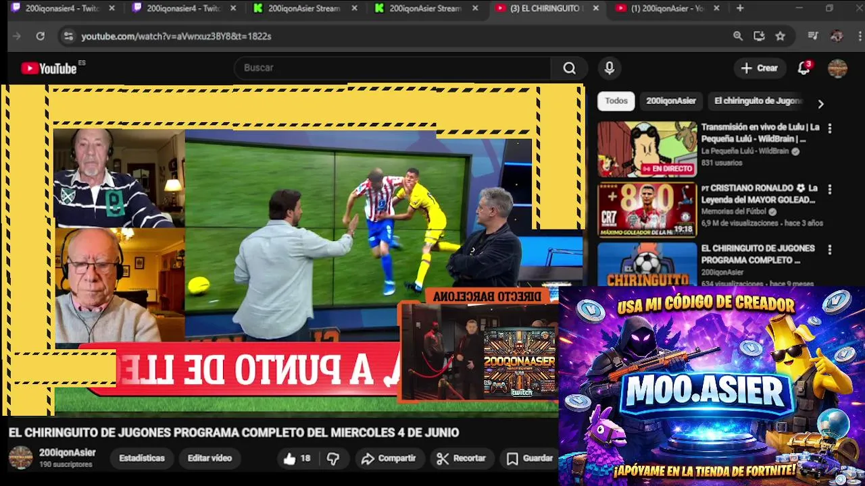The height and width of the screenshot is (486, 865).
Task: Close the second 200iqonasier4 Twitch tab
Action: click(x=233, y=8)
